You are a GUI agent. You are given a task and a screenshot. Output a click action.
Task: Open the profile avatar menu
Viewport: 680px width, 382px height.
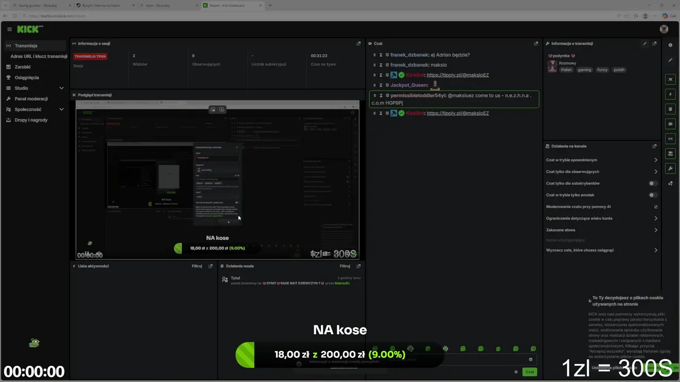pos(664,29)
